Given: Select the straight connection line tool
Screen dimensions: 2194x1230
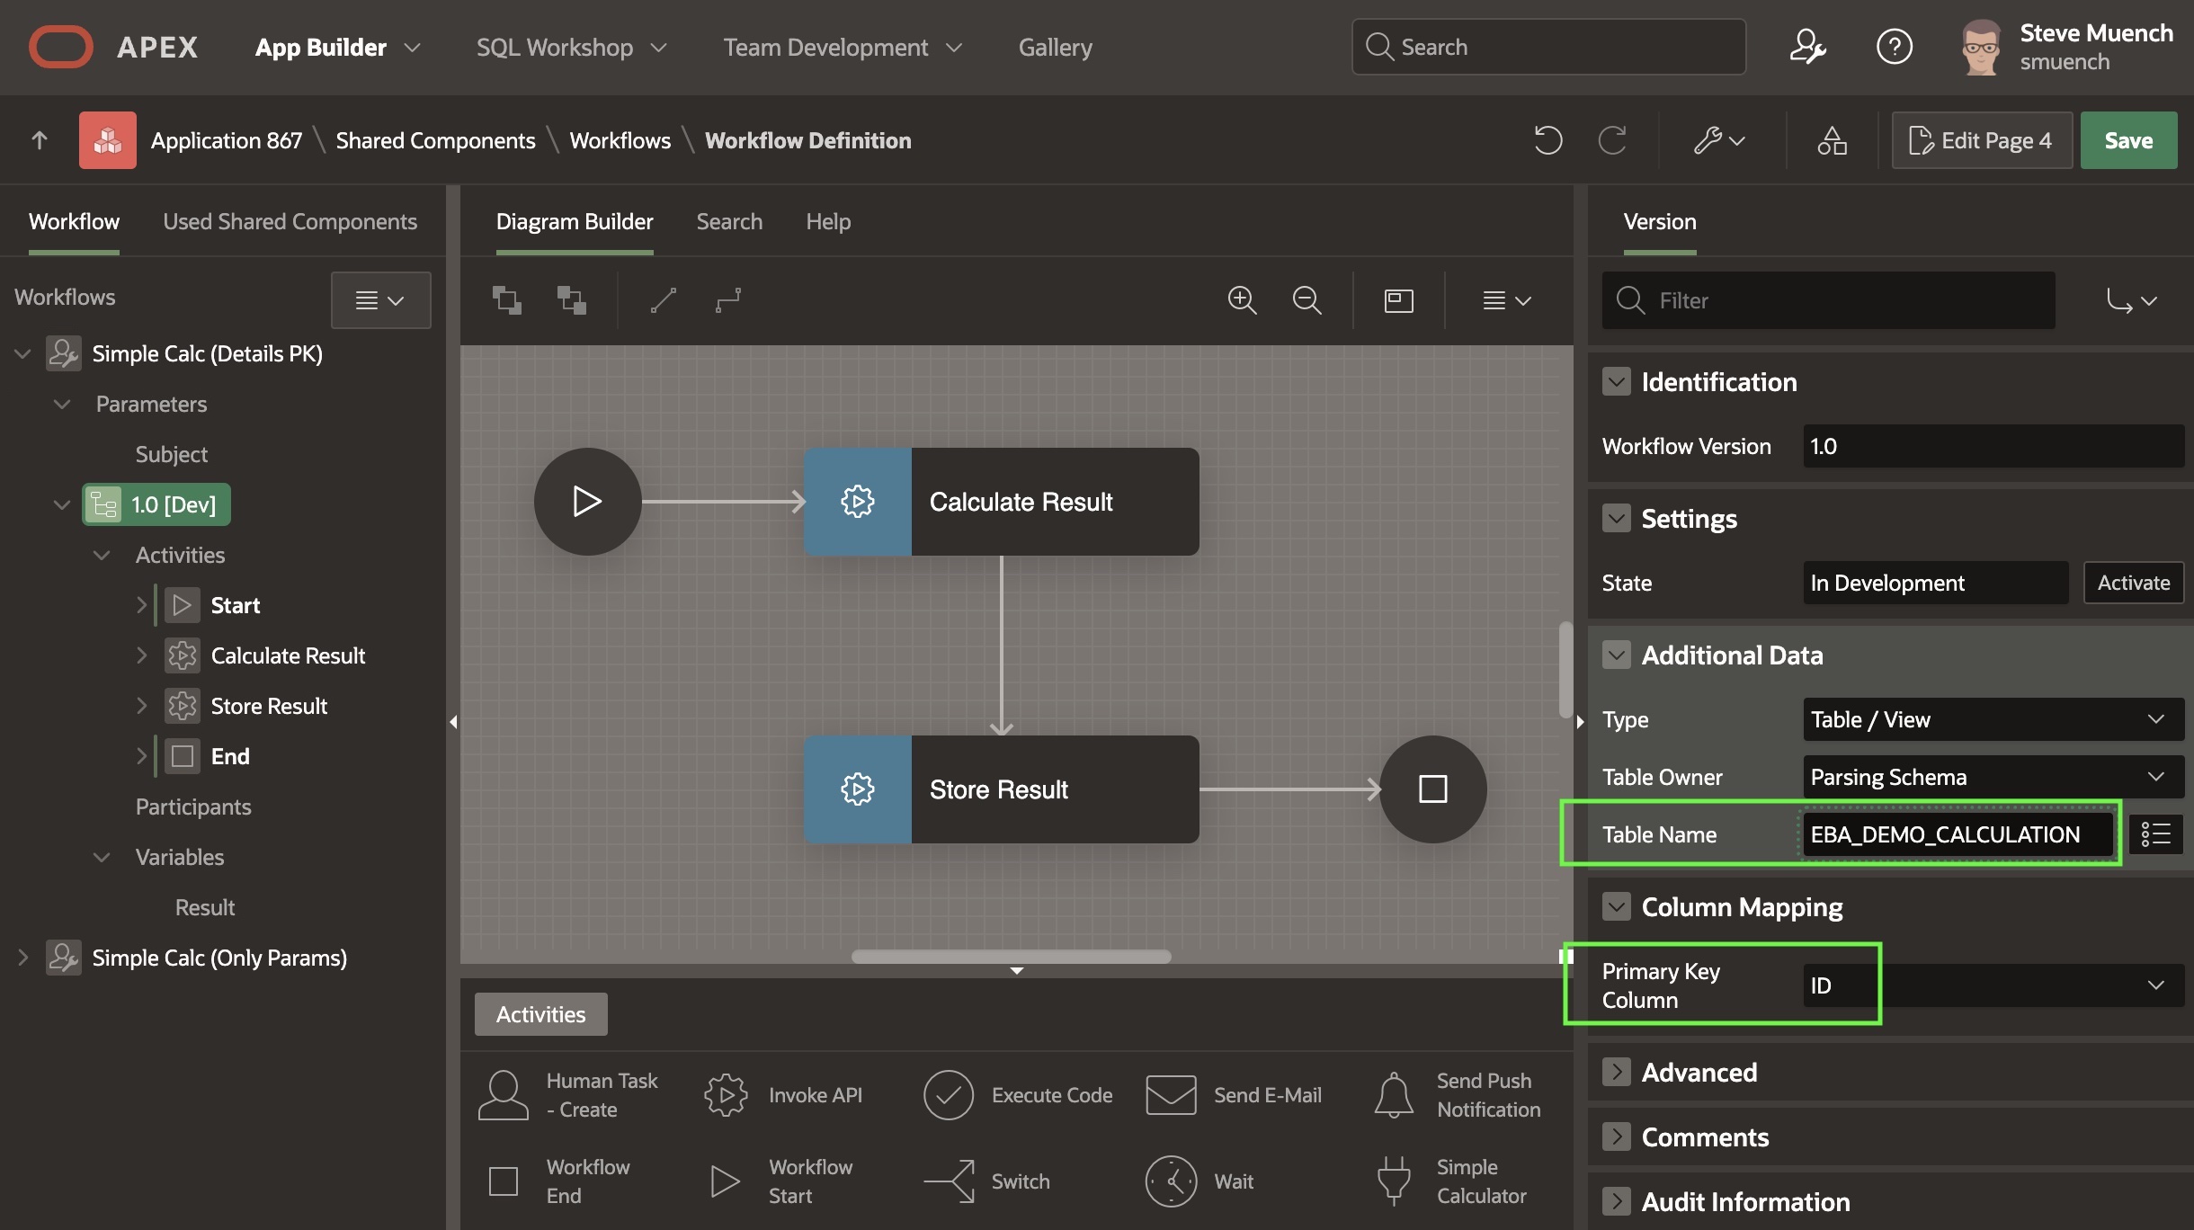Looking at the screenshot, I should 663,299.
